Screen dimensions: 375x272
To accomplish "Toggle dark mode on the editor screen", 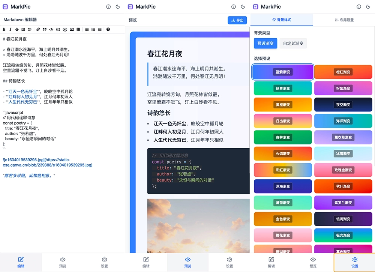I will pos(118,7).
